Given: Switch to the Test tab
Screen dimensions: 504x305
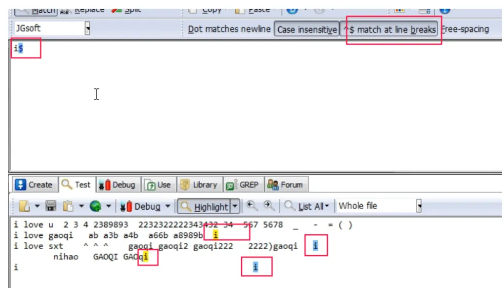Looking at the screenshot, I should coord(76,185).
